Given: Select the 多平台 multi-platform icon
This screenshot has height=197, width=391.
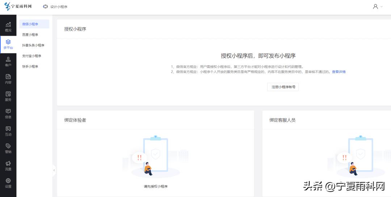Looking at the screenshot, I should point(8,44).
